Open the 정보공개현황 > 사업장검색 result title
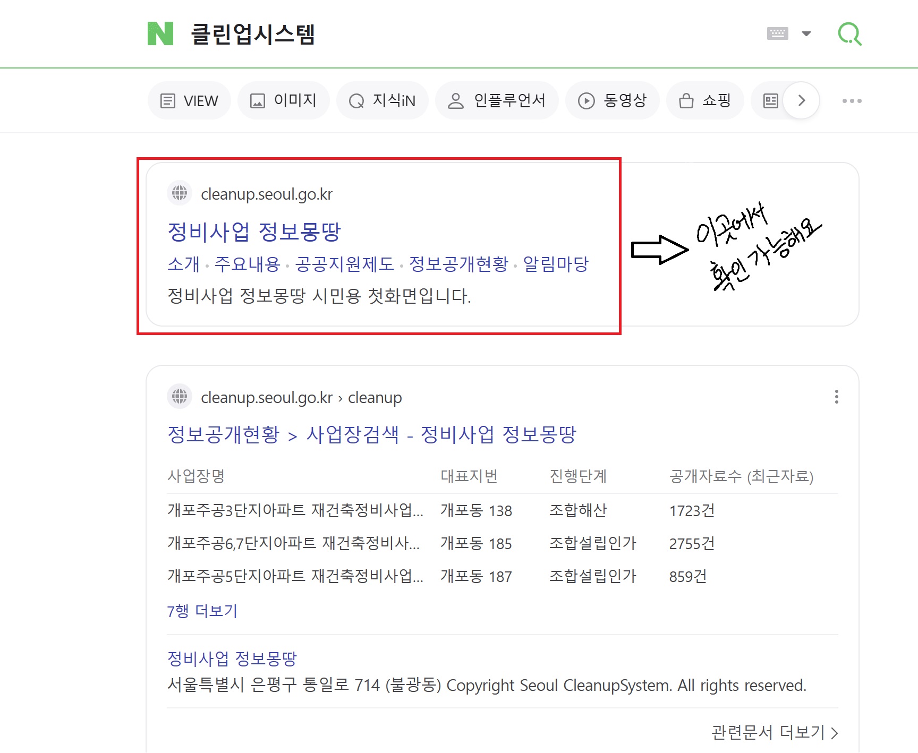Image resolution: width=918 pixels, height=753 pixels. tap(372, 434)
